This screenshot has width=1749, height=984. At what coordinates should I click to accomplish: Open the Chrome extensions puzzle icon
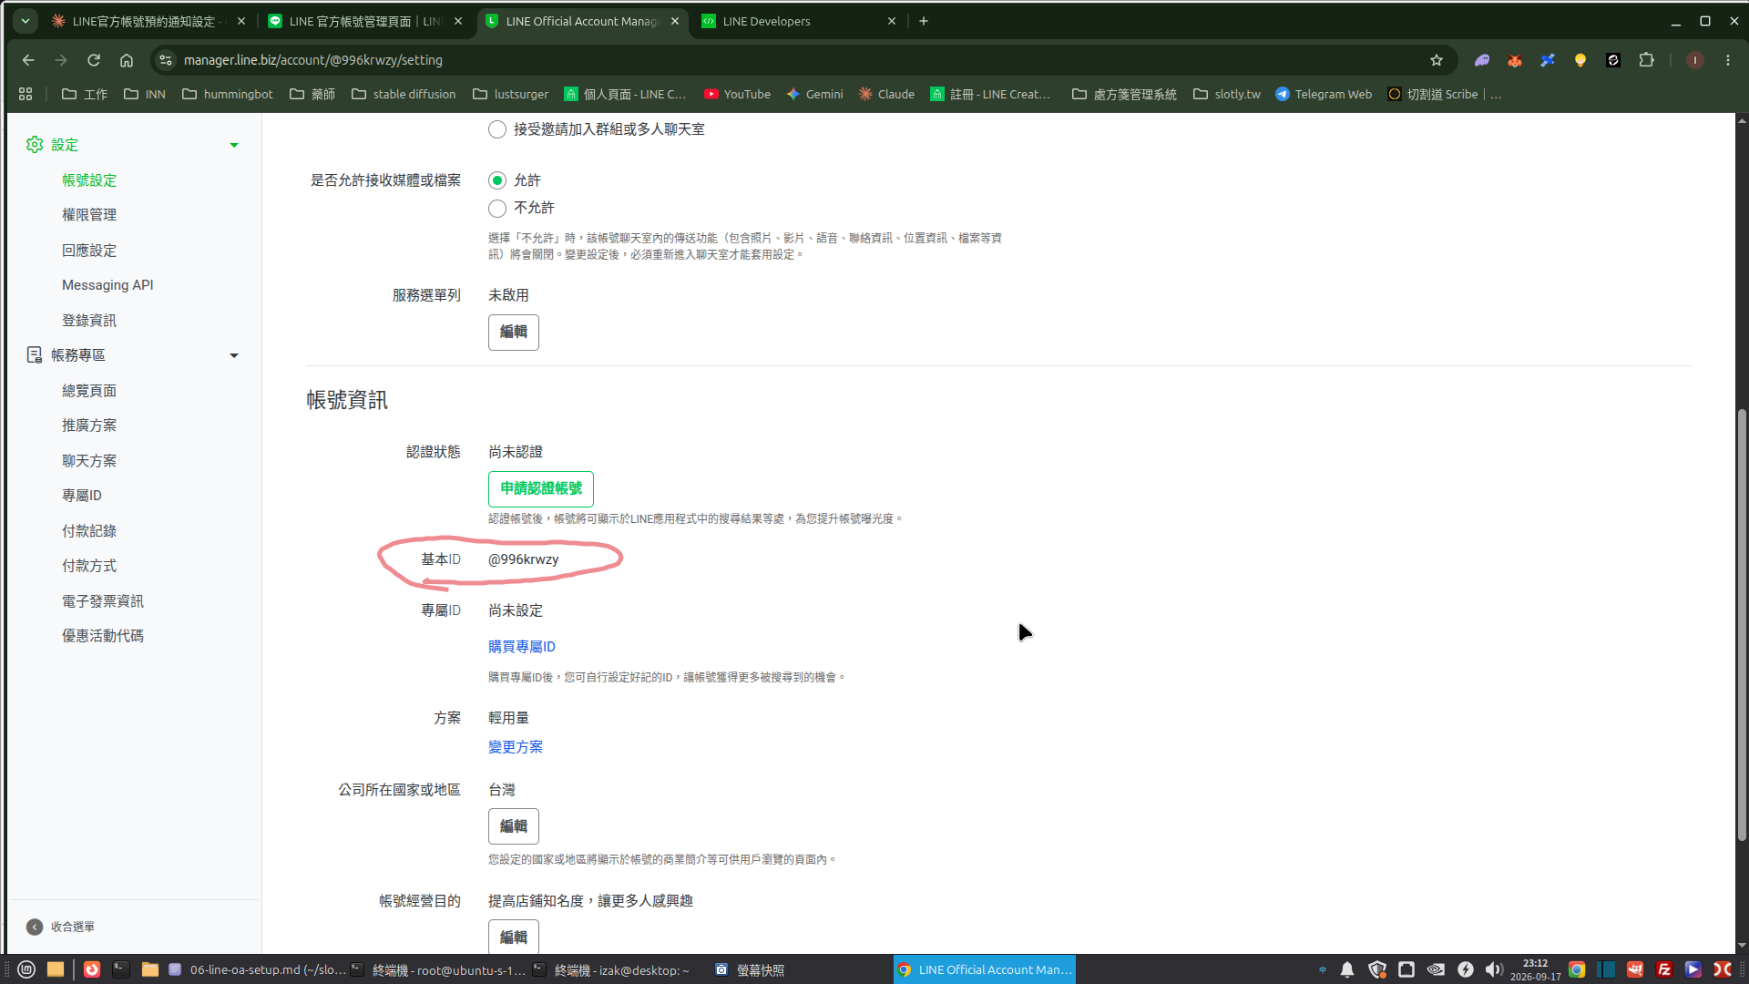coord(1646,60)
